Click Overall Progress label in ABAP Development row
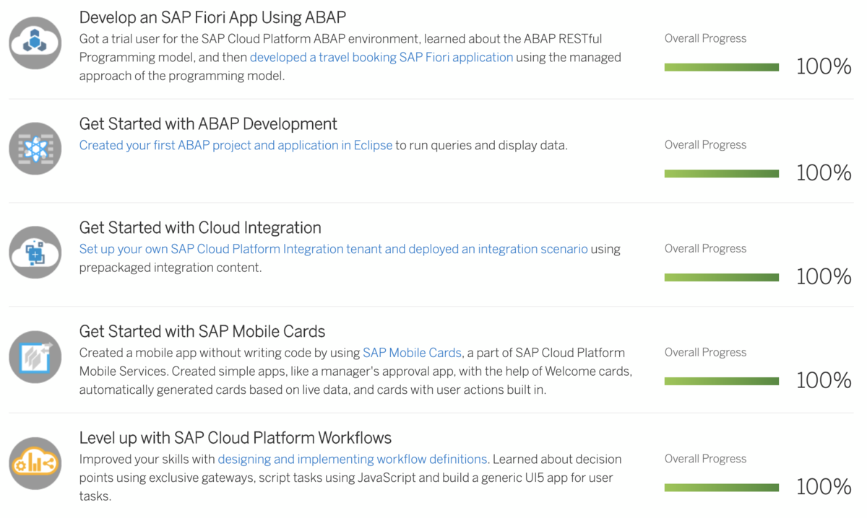 705,145
